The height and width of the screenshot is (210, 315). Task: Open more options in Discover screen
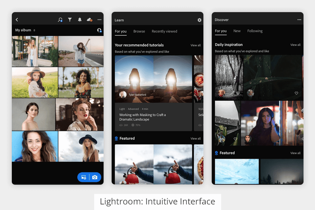[299, 19]
